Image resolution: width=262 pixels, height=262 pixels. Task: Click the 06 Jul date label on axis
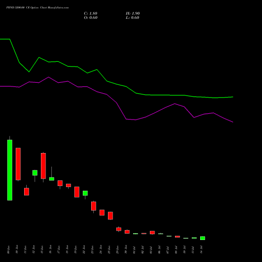click(x=160, y=249)
